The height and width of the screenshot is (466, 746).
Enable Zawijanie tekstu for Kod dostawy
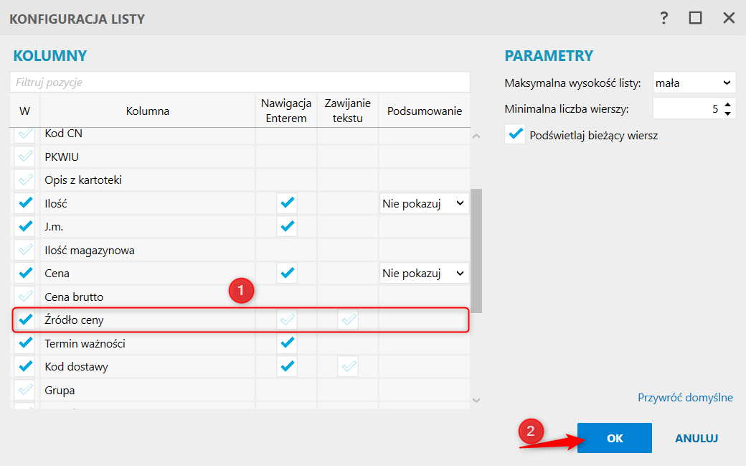(x=349, y=366)
